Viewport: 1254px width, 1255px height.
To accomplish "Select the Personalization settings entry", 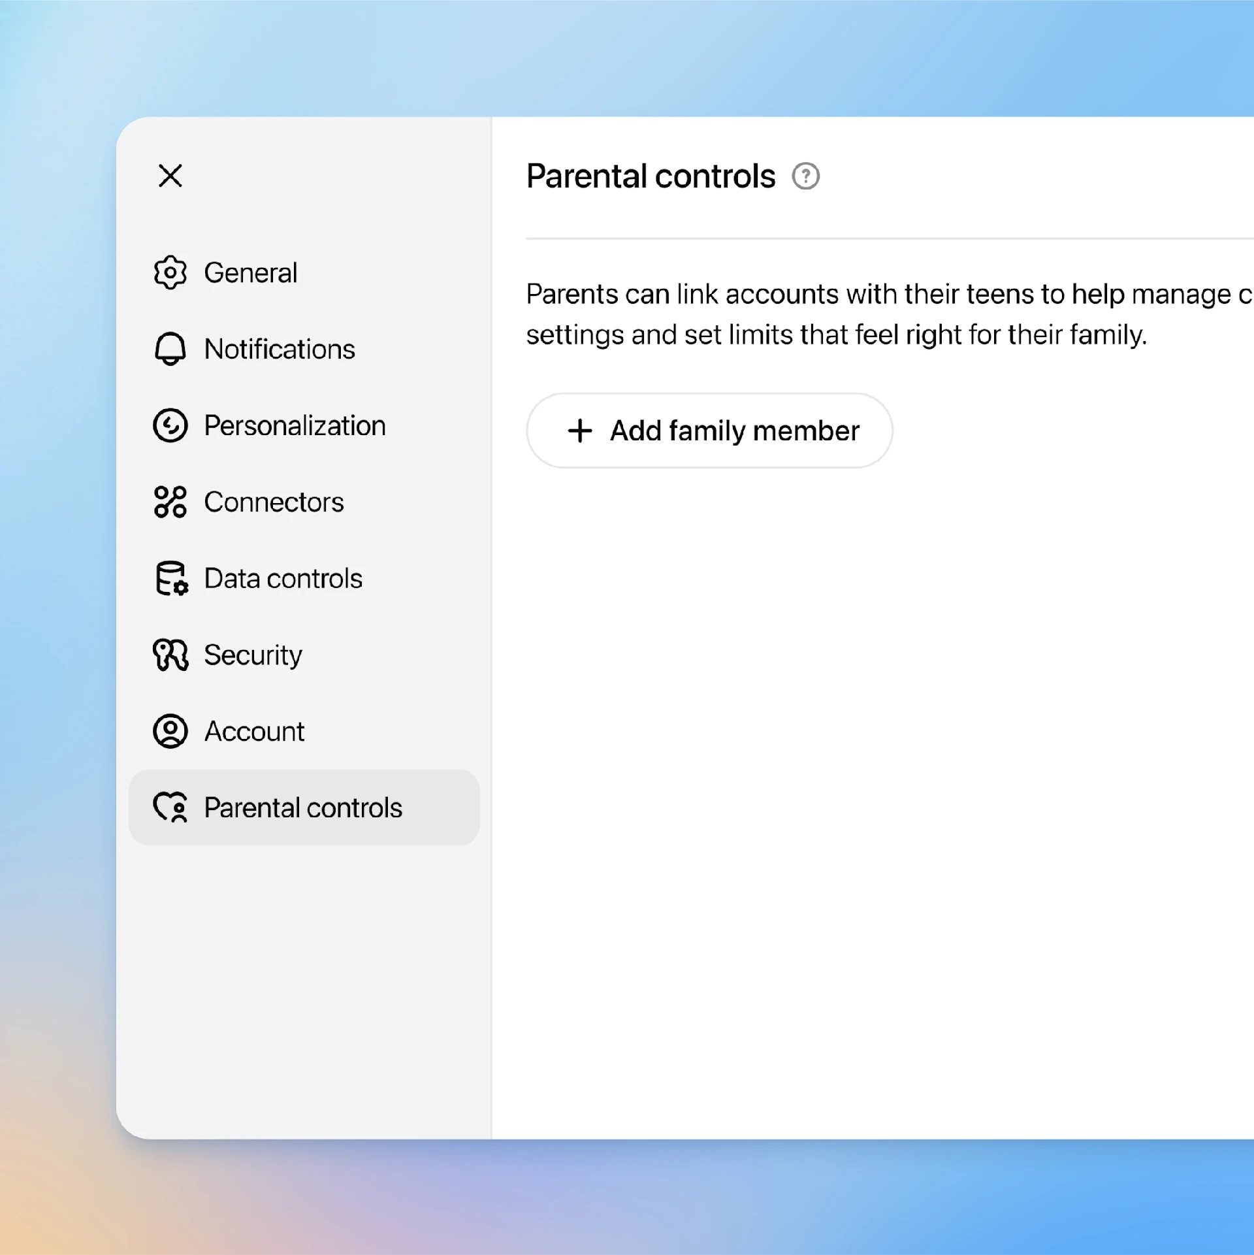I will click(x=294, y=425).
